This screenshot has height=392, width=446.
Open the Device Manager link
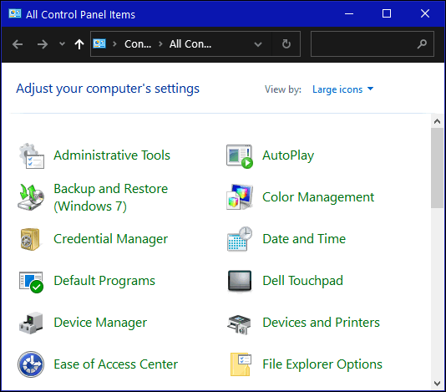click(100, 323)
